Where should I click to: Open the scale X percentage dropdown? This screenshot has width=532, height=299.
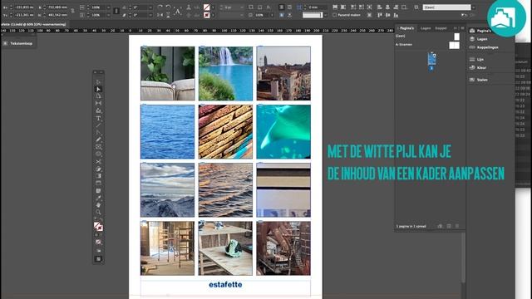[109, 7]
